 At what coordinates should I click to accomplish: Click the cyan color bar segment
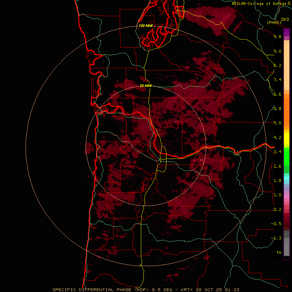pos(286,178)
